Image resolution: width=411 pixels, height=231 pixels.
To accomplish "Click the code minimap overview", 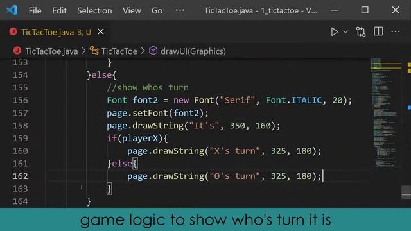I will 385,113.
